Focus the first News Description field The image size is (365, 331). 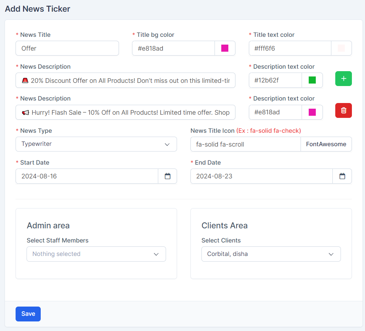click(125, 80)
